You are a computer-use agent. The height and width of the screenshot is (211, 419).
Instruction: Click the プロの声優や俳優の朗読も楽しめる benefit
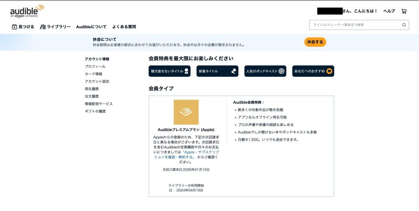266,125
